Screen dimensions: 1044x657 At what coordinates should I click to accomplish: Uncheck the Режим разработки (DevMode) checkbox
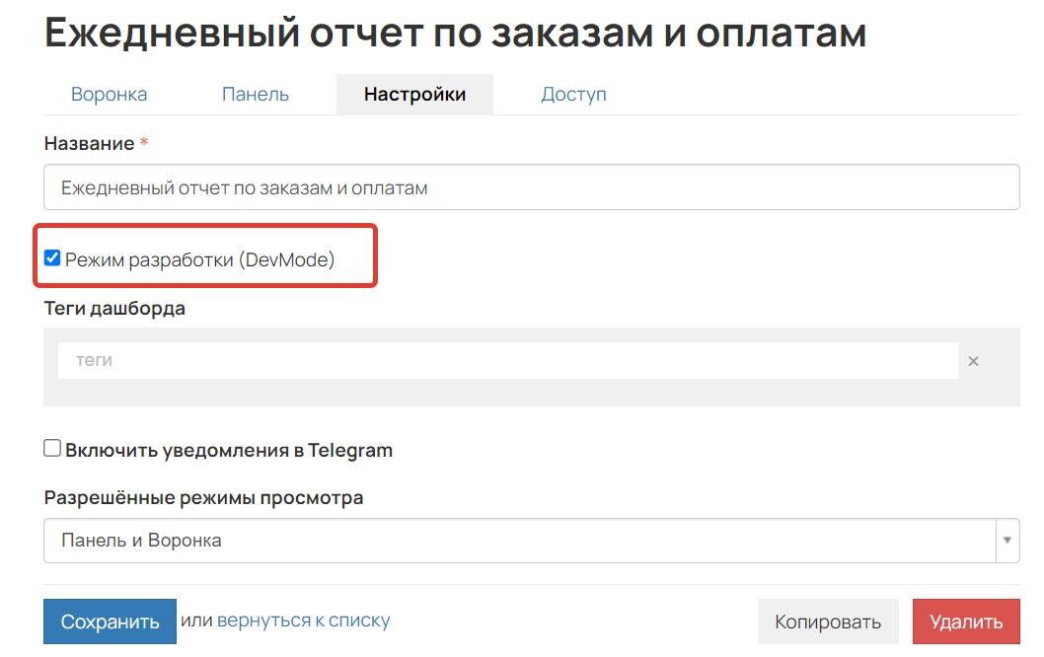pyautogui.click(x=52, y=258)
